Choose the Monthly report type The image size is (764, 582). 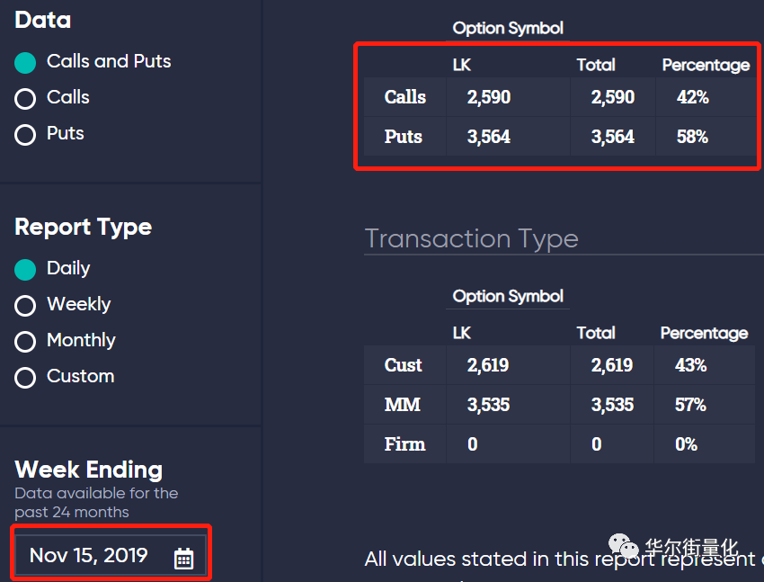pos(25,342)
